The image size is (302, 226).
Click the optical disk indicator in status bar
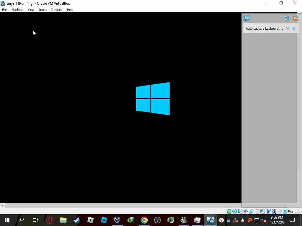pos(234,211)
